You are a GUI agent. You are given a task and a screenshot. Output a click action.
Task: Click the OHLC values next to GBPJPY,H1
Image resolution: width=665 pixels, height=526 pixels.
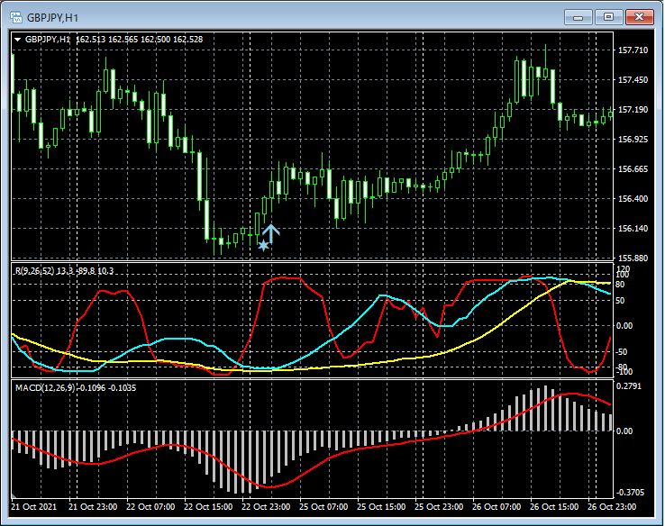140,39
